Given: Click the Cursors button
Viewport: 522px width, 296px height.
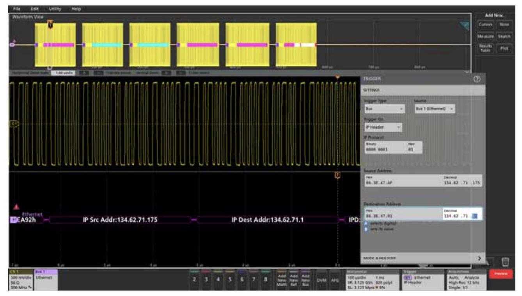Looking at the screenshot, I should pyautogui.click(x=487, y=25).
